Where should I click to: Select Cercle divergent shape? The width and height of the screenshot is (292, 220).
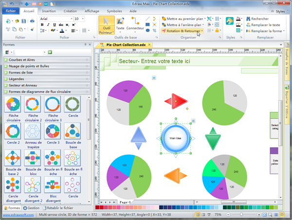[x=13, y=185]
